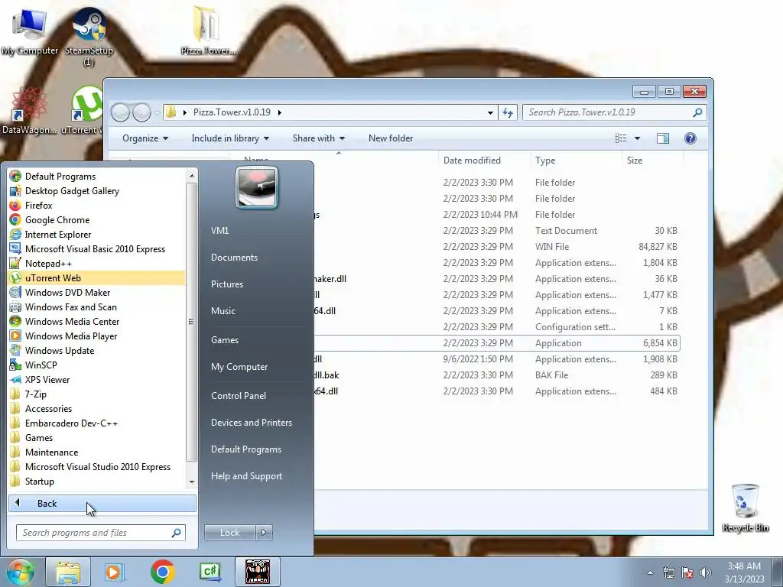
Task: Click the volume icon in system tray
Action: click(705, 572)
